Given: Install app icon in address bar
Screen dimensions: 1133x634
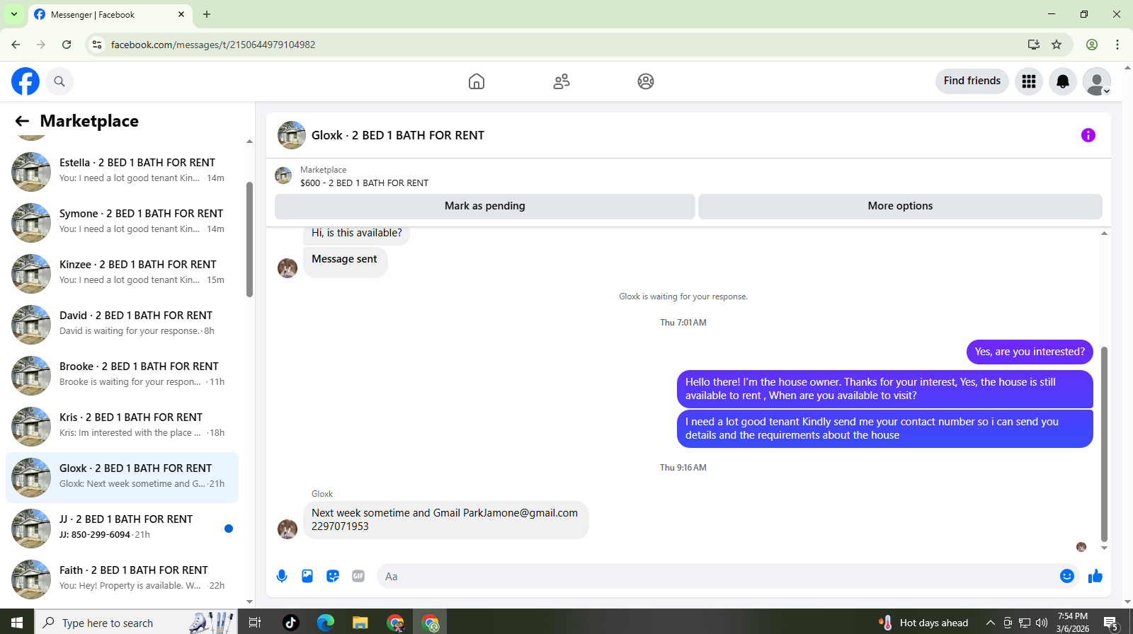Looking at the screenshot, I should click(x=1034, y=45).
